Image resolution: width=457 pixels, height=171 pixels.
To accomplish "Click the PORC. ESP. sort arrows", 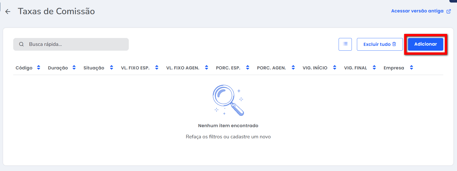I will pos(248,67).
